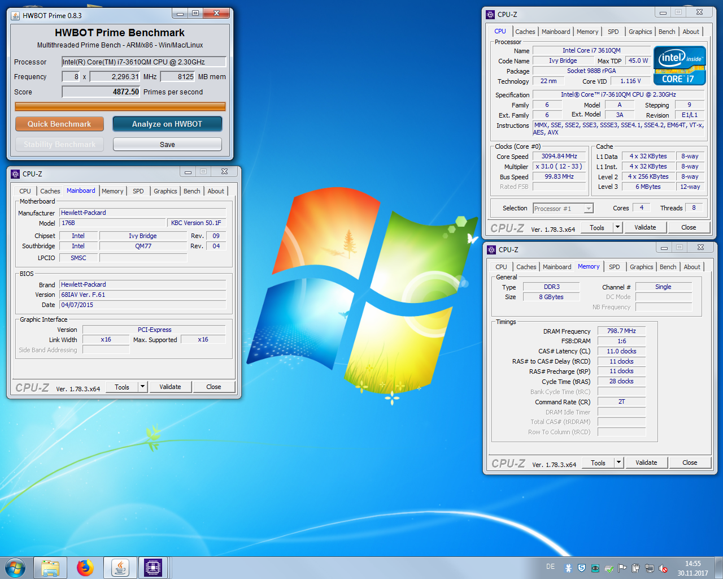Click the DRAM Frequency value 798.7 MHz
The height and width of the screenshot is (579, 723).
[x=621, y=331]
